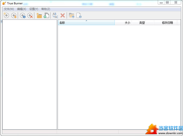Viewport: 183px width, 136px height.
Task: Click the burn disc flame icon
Action: [x=14, y=15]
